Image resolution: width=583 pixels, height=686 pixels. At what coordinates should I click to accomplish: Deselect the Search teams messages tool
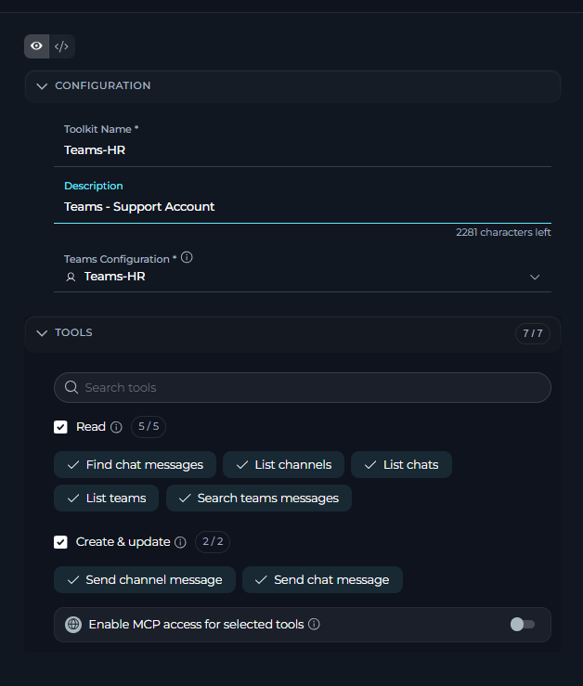(259, 498)
